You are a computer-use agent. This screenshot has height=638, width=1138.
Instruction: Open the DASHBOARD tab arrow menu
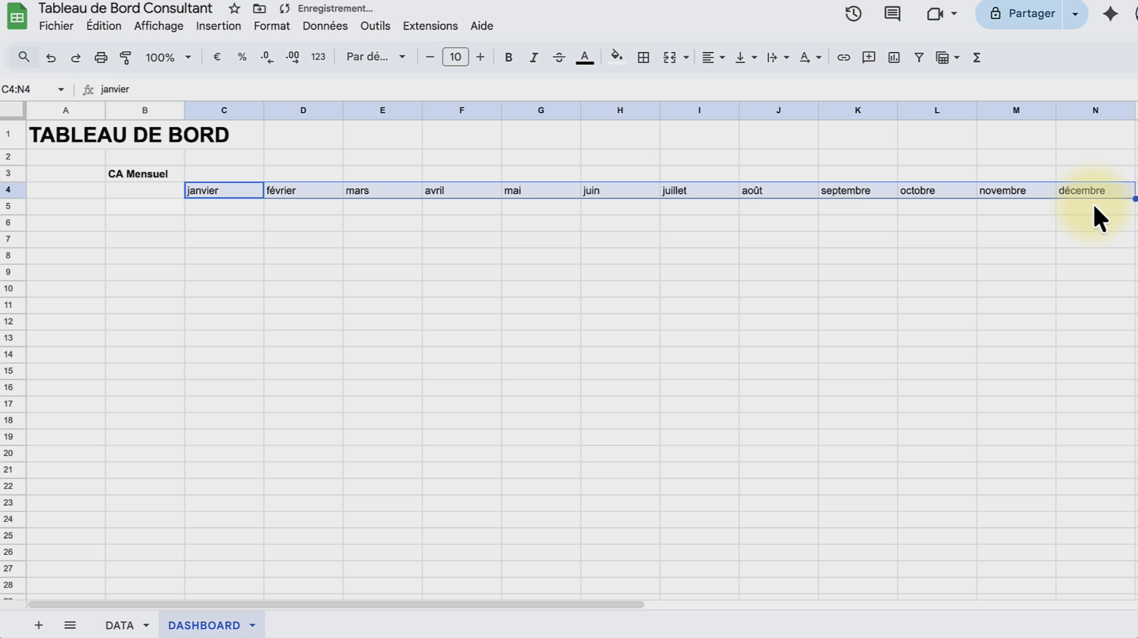point(252,625)
